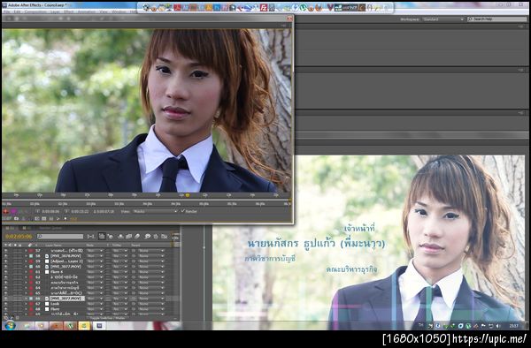The height and width of the screenshot is (348, 531).
Task: Open Window menu
Action: (119, 11)
